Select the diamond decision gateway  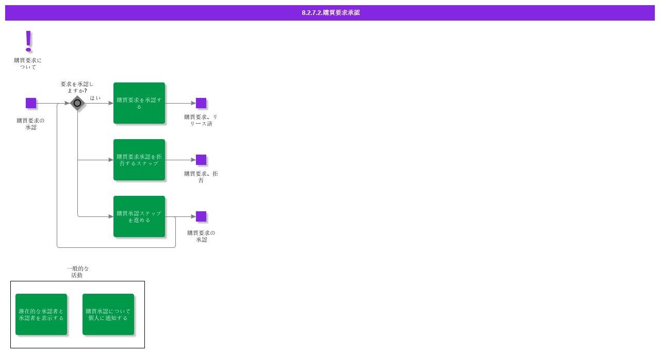(77, 103)
